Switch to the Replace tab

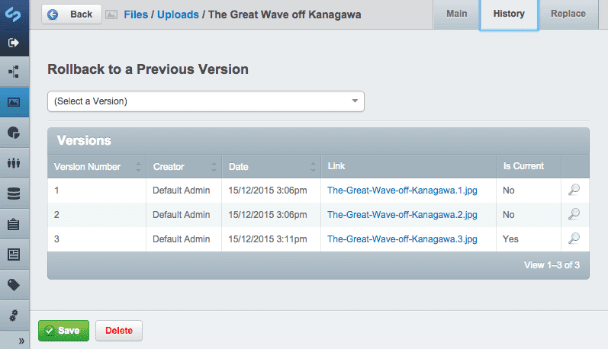click(568, 14)
